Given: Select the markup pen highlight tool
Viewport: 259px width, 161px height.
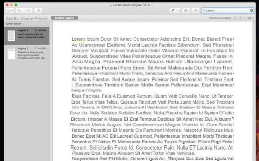Looking at the screenshot, I should tap(173, 11).
